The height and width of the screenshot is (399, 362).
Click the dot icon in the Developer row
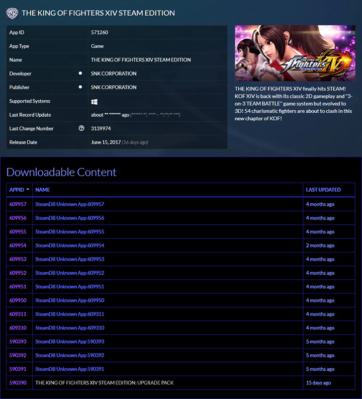point(80,73)
